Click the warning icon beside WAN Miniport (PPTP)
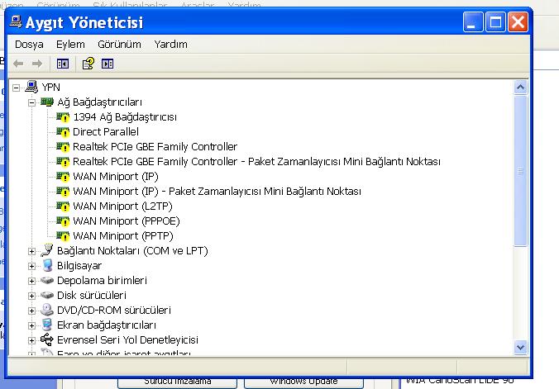This screenshot has width=559, height=389. [63, 236]
